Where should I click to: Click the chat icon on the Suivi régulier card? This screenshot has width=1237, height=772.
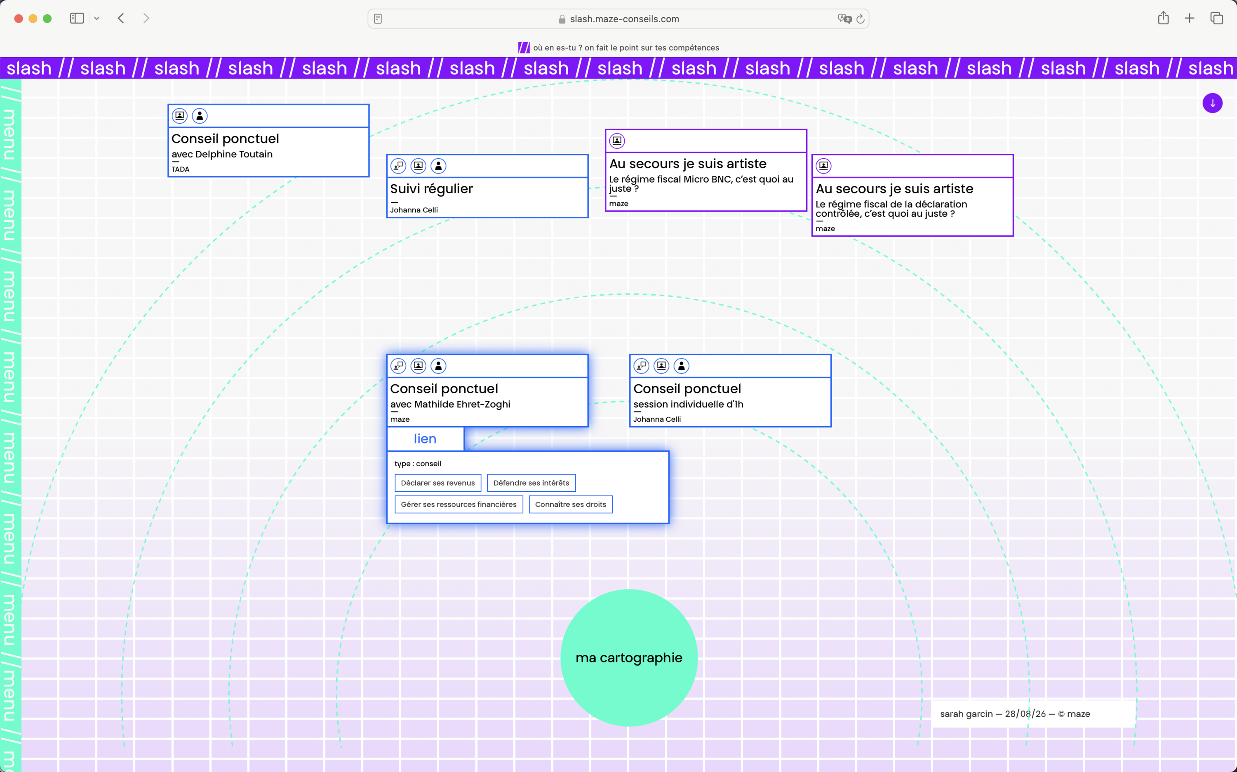click(398, 166)
